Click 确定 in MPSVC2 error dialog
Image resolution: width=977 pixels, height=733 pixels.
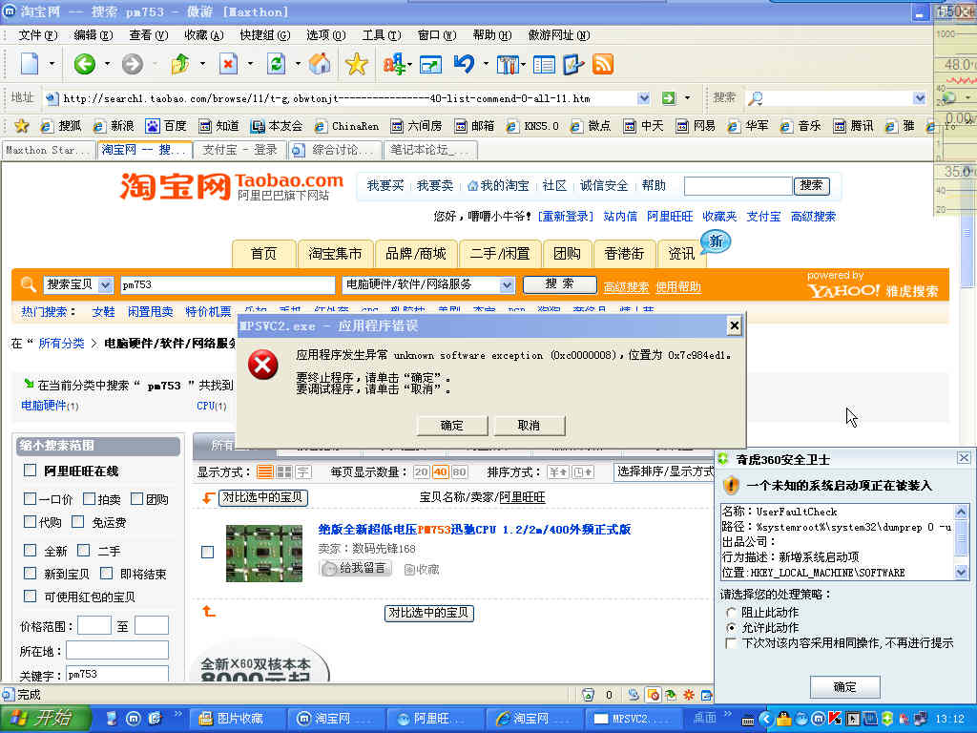(451, 426)
